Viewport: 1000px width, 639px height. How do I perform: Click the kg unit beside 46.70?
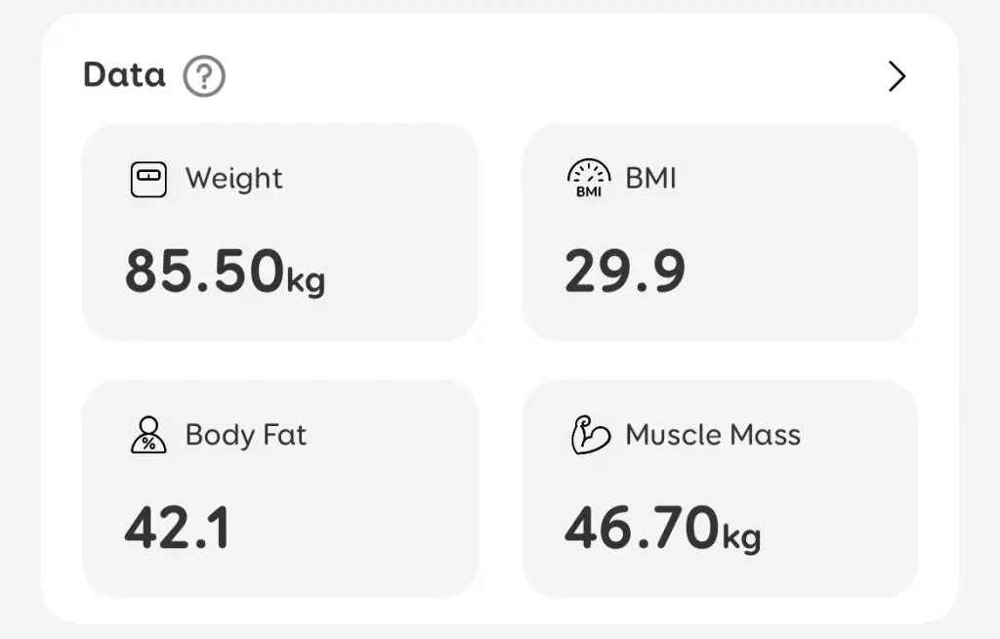coord(741,536)
